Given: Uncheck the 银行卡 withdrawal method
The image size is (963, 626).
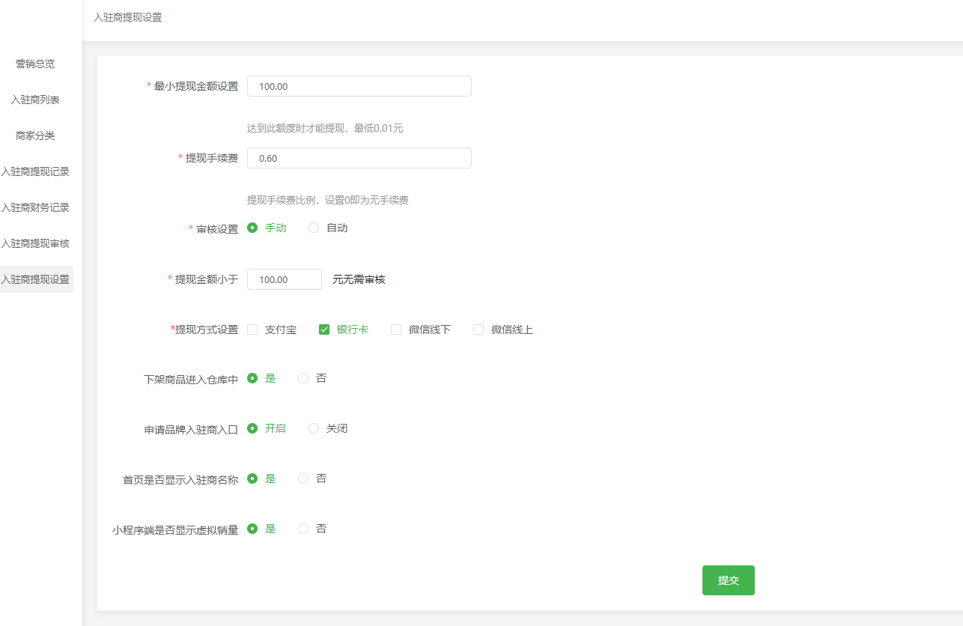Looking at the screenshot, I should click(324, 329).
